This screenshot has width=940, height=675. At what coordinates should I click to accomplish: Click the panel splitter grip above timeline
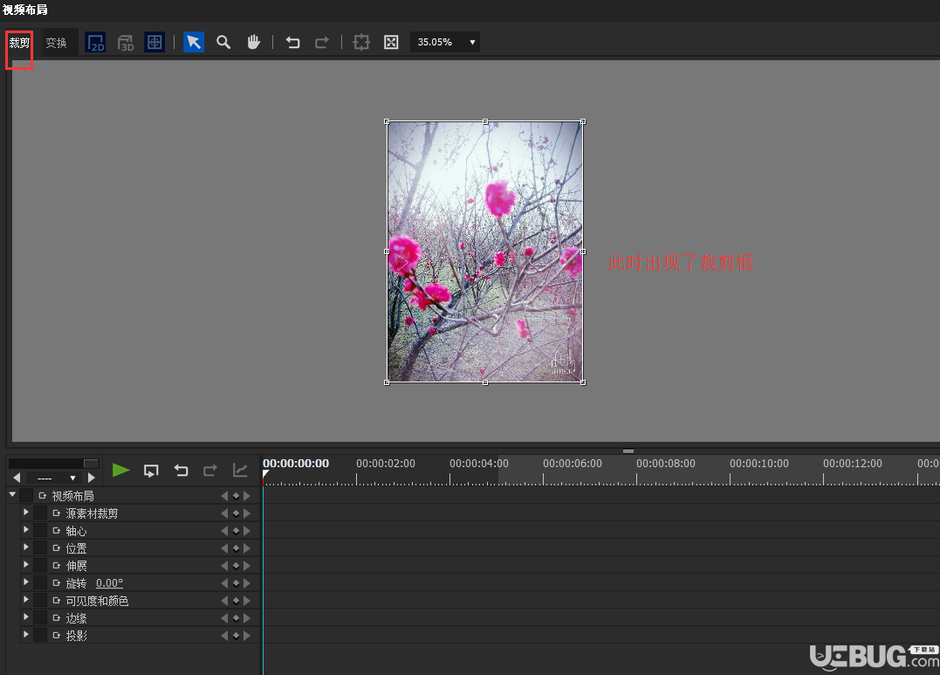point(628,451)
